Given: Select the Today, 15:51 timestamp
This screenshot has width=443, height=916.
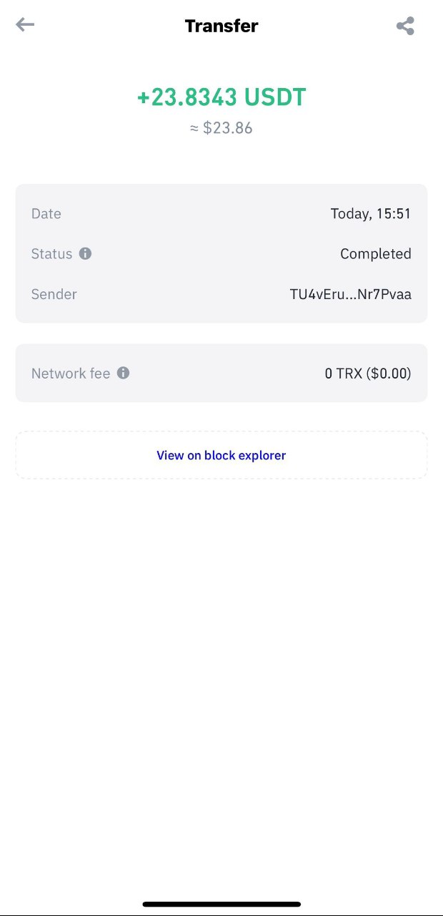Looking at the screenshot, I should pos(370,214).
